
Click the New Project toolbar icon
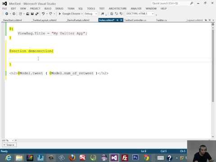click(20, 13)
